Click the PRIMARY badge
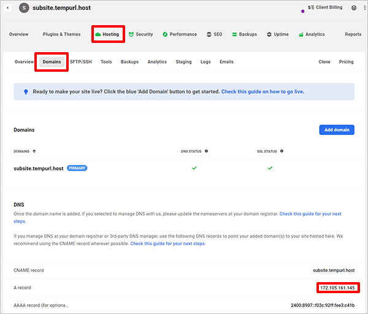 pyautogui.click(x=77, y=168)
